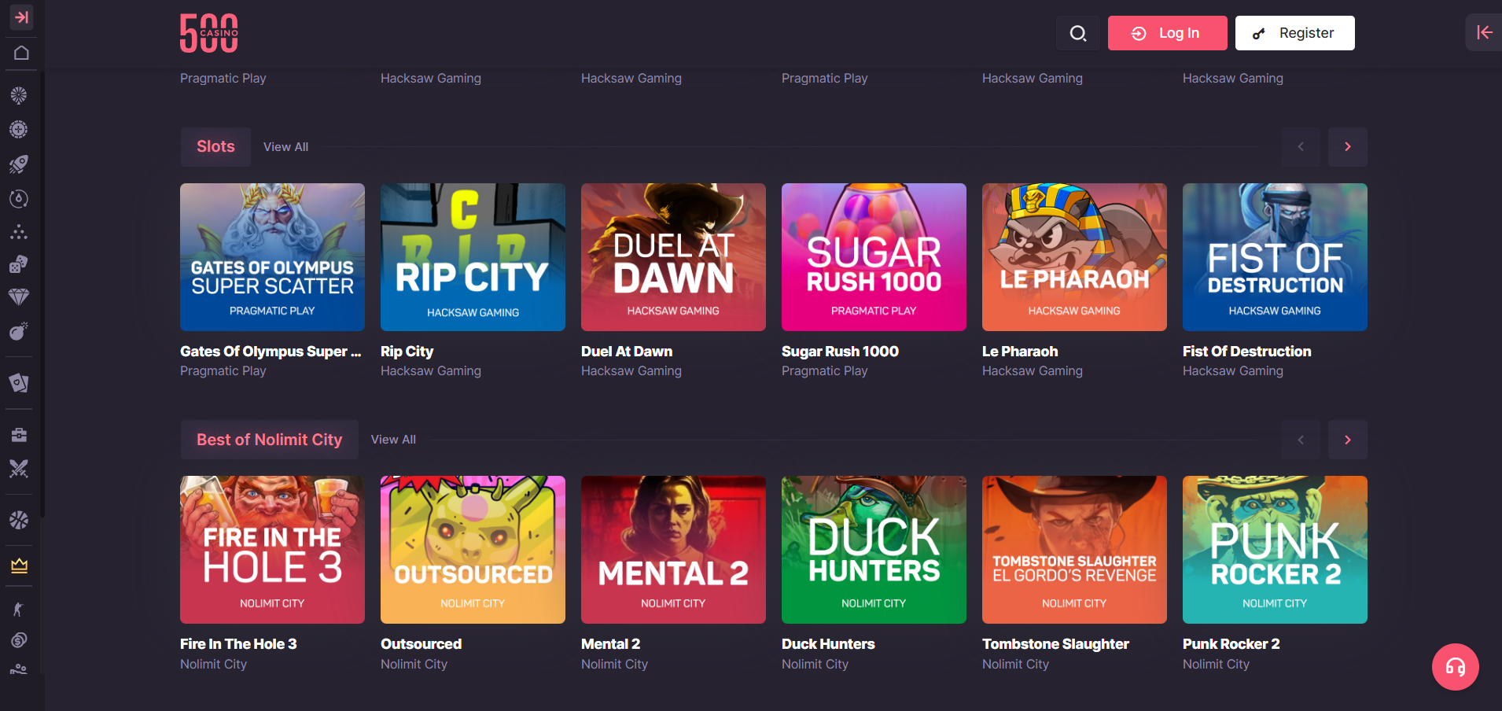Click the 'Rip City' title text
The height and width of the screenshot is (711, 1502).
click(407, 352)
